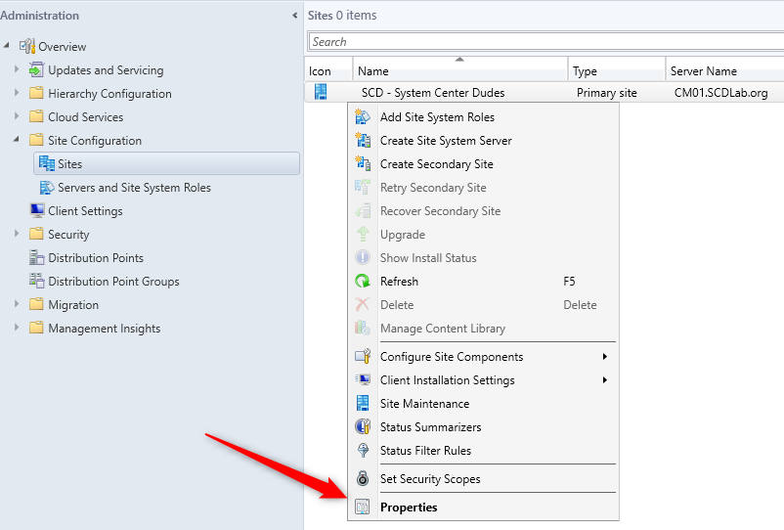This screenshot has height=530, width=784.
Task: Click the Distribution Points icon
Action: (36, 257)
